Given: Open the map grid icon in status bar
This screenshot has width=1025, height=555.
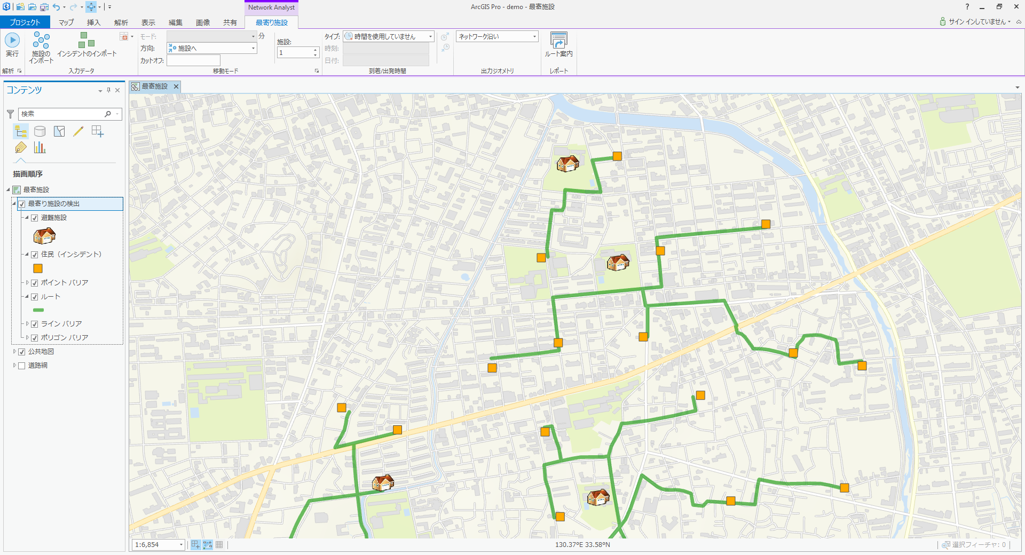Looking at the screenshot, I should coord(219,545).
